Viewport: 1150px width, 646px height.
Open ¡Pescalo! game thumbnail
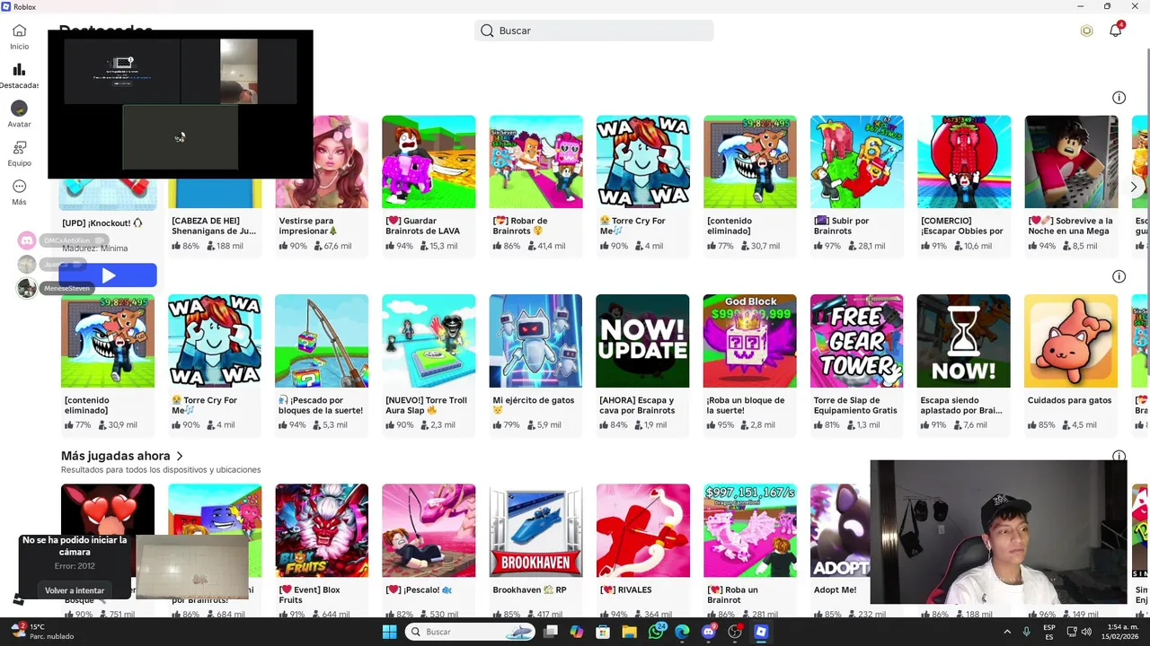click(x=429, y=530)
